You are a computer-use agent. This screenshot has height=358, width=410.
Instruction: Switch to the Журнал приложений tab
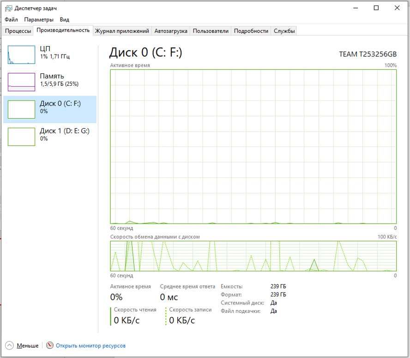(122, 31)
